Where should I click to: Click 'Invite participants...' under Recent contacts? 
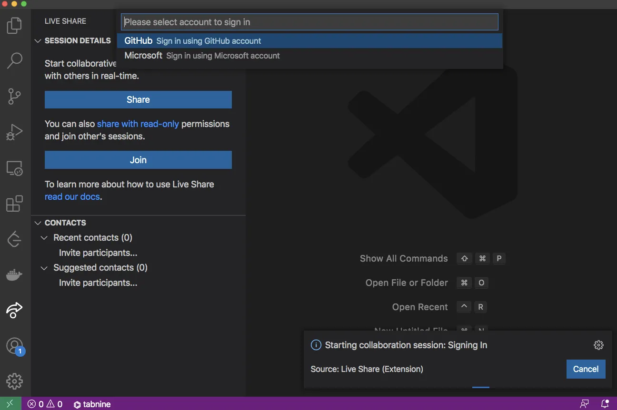pyautogui.click(x=98, y=253)
